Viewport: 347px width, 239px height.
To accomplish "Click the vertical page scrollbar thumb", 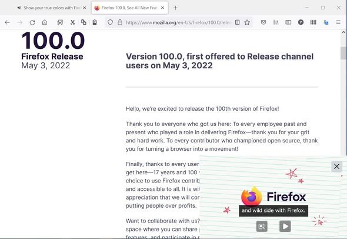I will pyautogui.click(x=343, y=53).
